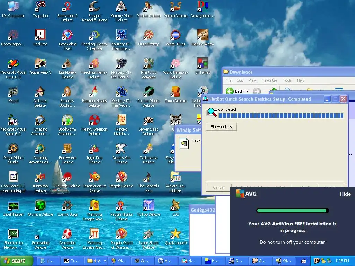This screenshot has width=355, height=266.
Task: Hide the AVG installation popup
Action: click(x=345, y=194)
